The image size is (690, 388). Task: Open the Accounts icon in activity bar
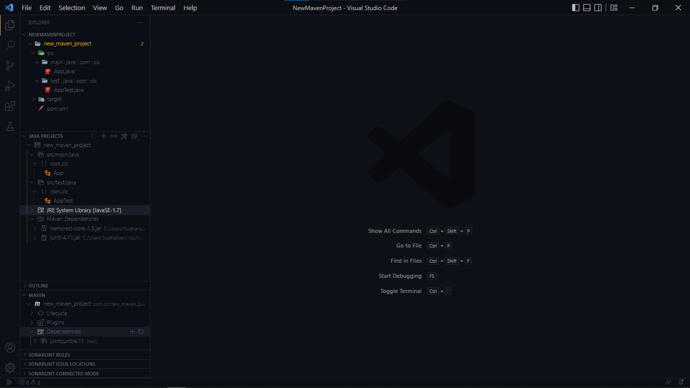tap(10, 348)
